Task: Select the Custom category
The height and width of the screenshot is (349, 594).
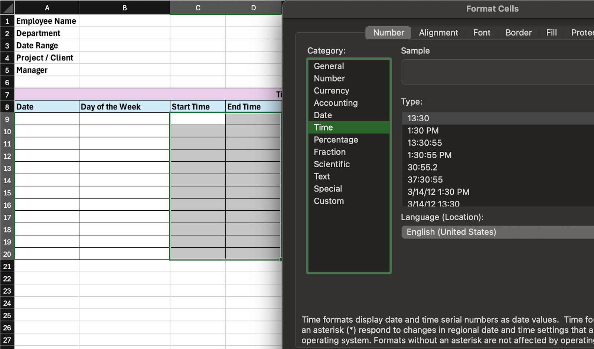Action: (x=329, y=201)
